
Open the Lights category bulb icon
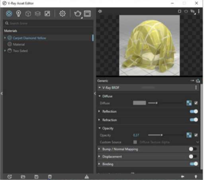coord(18,14)
